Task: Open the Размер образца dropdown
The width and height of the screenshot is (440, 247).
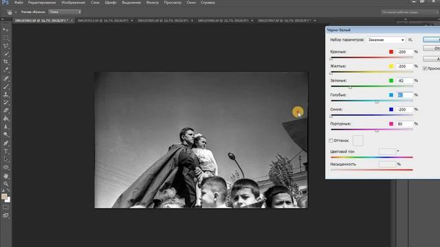Action: 65,12
